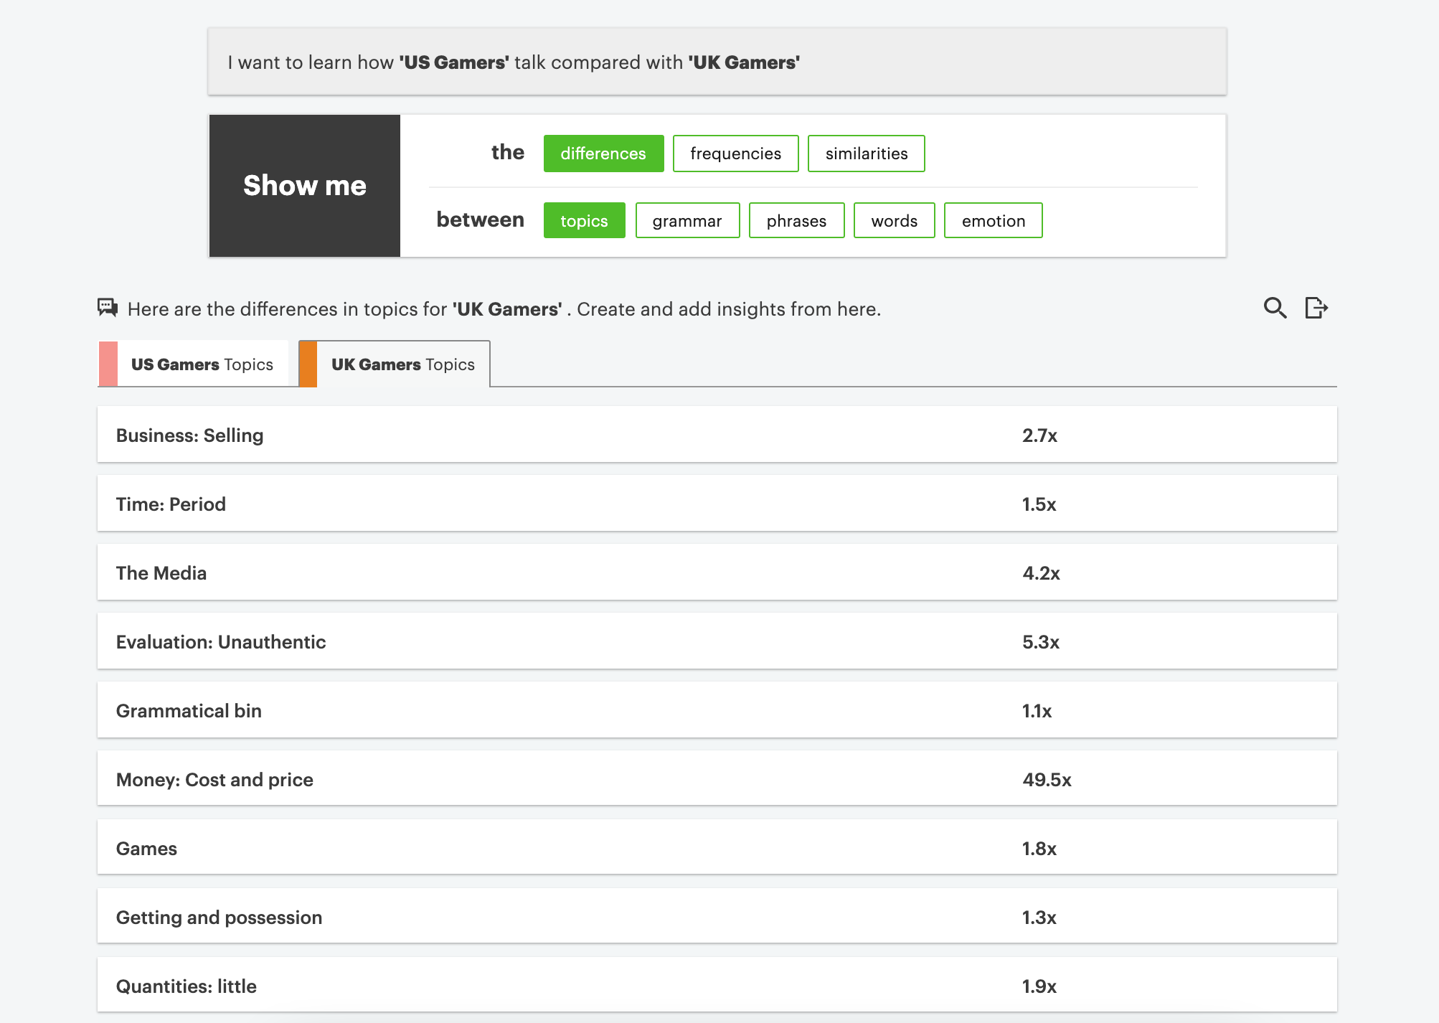Expand the Evaluation: Unauthentic row
The image size is (1439, 1023).
click(717, 641)
